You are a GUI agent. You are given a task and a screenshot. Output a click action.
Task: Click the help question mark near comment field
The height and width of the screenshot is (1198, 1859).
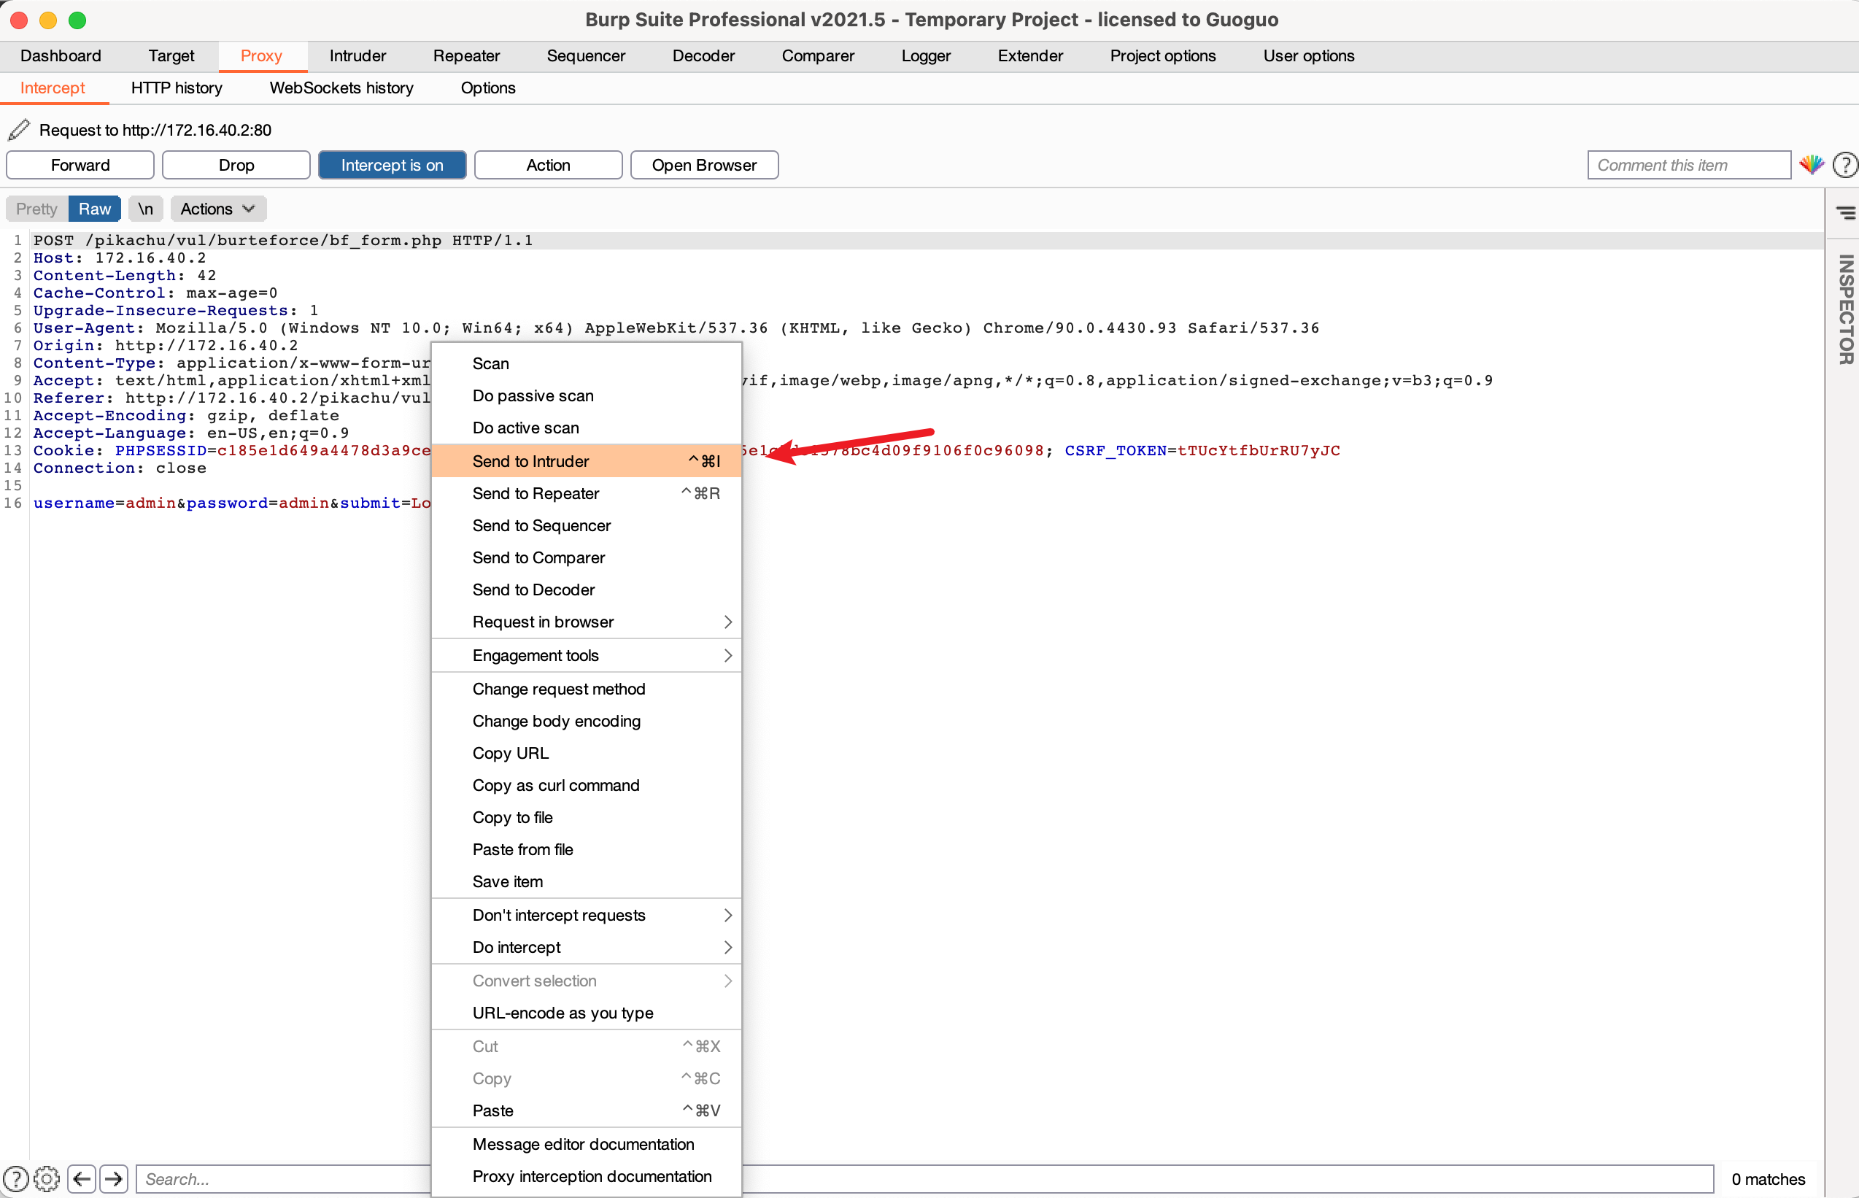(1844, 165)
